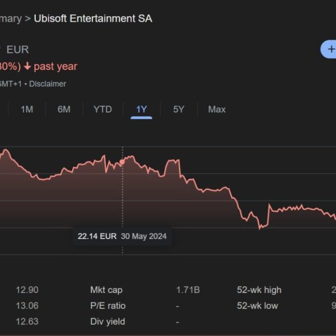Click the Mkt cap label
Image resolution: width=336 pixels, height=336 pixels.
pyautogui.click(x=106, y=290)
